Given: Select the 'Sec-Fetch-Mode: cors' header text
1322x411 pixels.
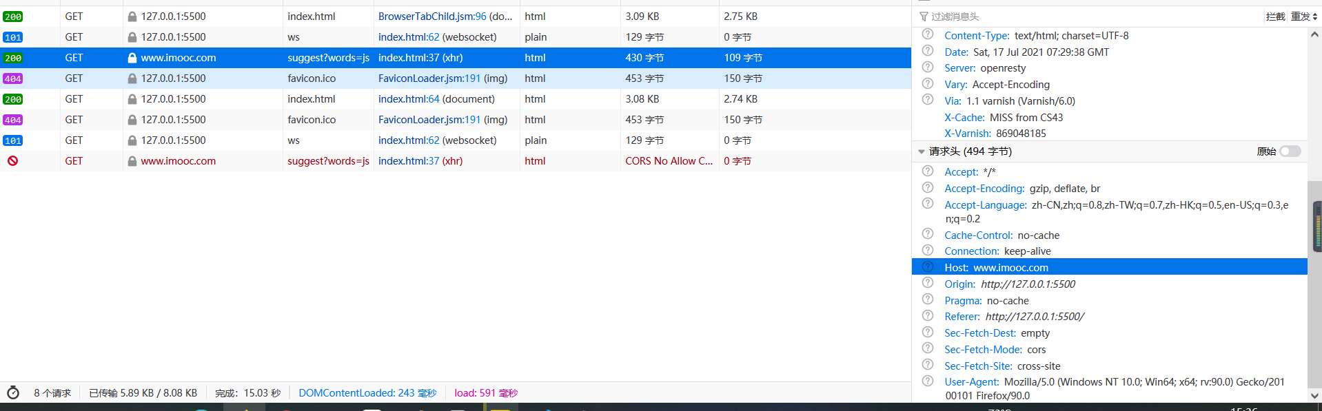Looking at the screenshot, I should click(995, 350).
